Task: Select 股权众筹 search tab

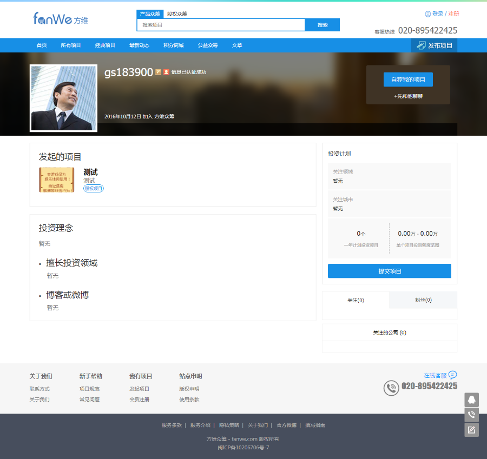Action: [x=177, y=14]
